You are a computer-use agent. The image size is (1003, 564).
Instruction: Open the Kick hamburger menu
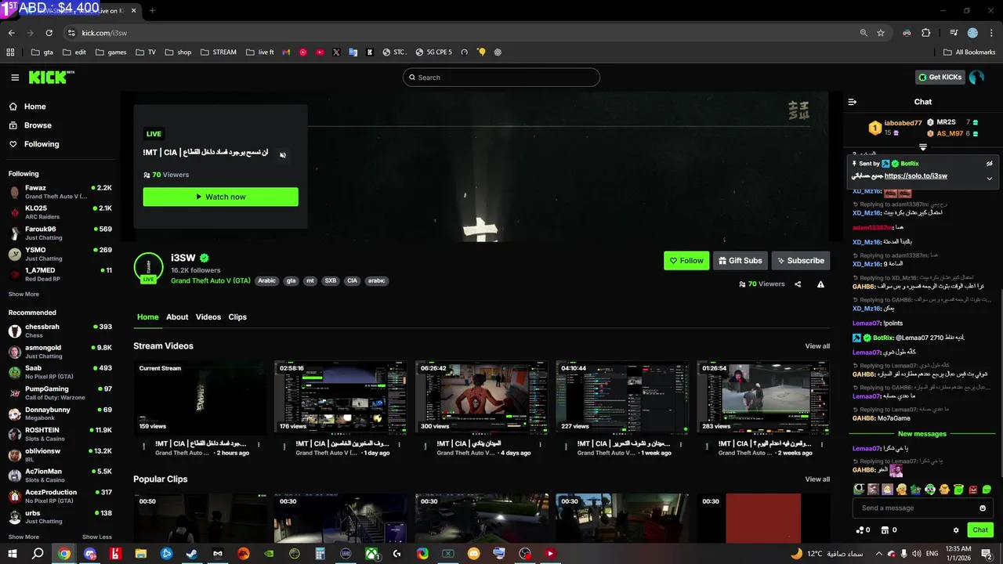coord(15,78)
